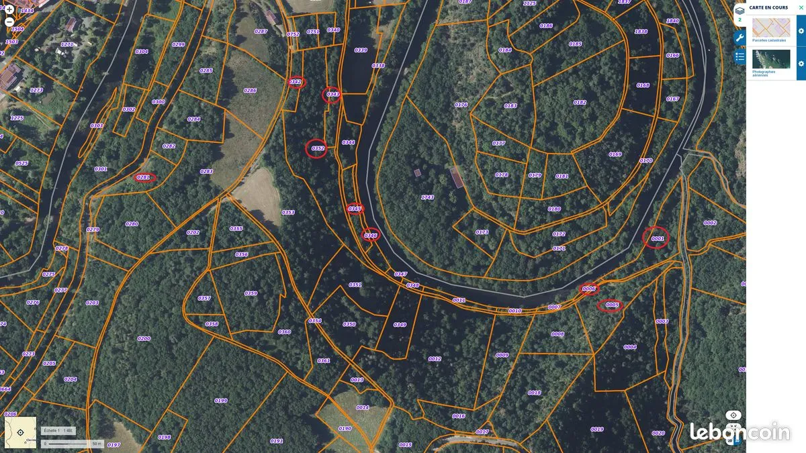806x453 pixels.
Task: Select parcel 0176 label
Action: pos(461,105)
